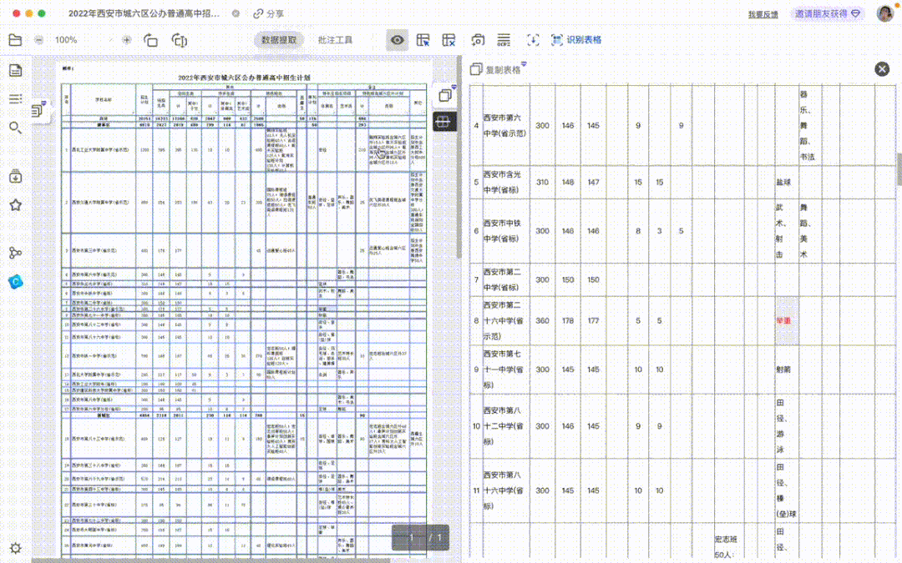Screen dimensions: 902x563
Task: Click the OCR lines icon
Action: point(504,40)
